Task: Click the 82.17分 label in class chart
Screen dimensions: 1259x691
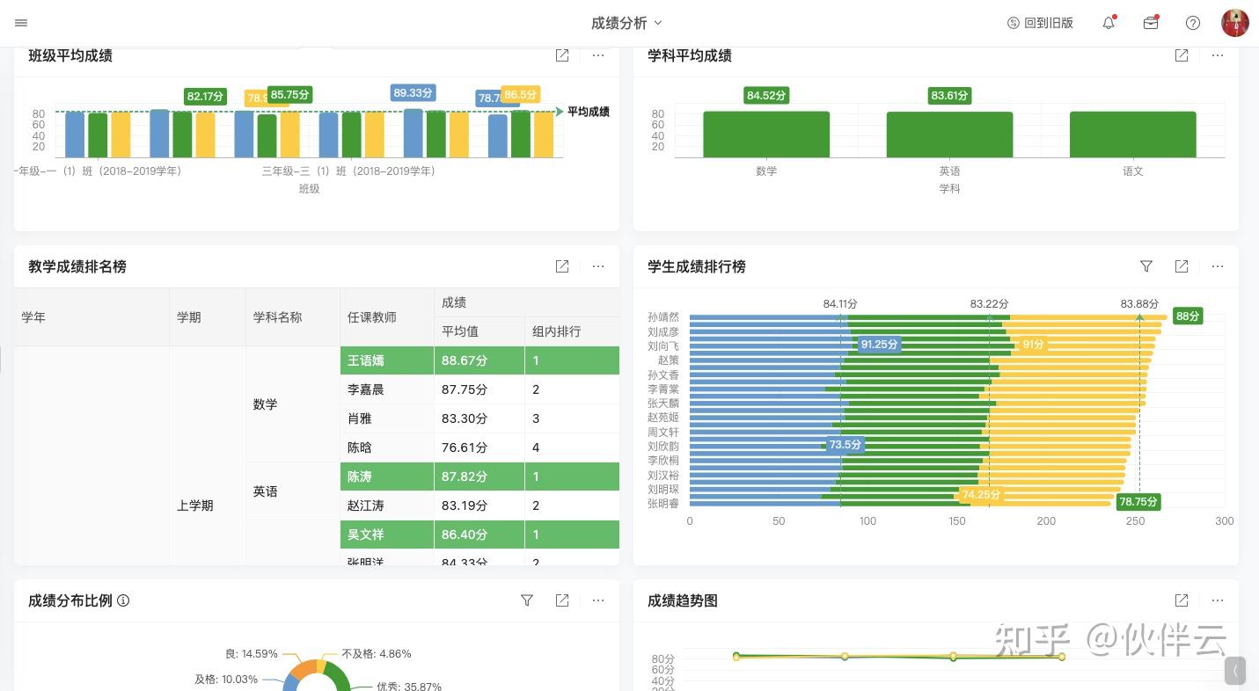Action: 205,96
